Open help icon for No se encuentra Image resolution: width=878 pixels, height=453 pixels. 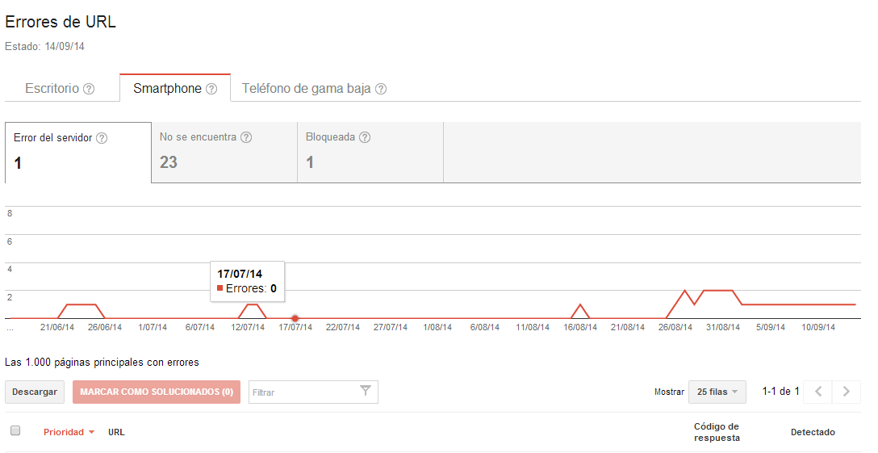(246, 137)
